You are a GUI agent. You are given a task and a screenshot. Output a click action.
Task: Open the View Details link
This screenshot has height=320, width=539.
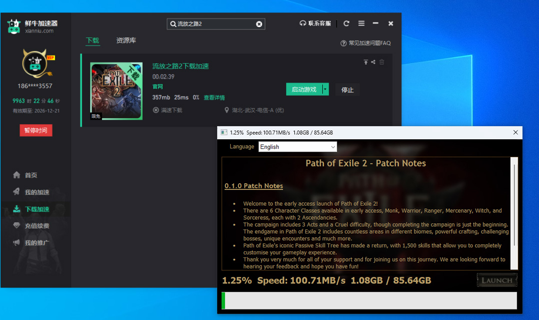pos(214,98)
